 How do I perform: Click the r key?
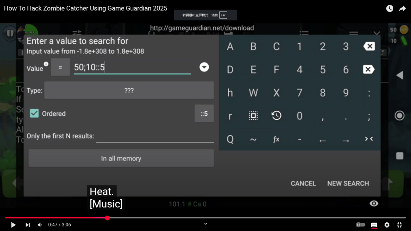(x=230, y=116)
